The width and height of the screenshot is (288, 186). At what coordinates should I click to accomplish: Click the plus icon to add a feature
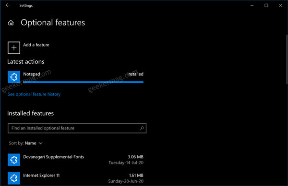[x=14, y=48]
